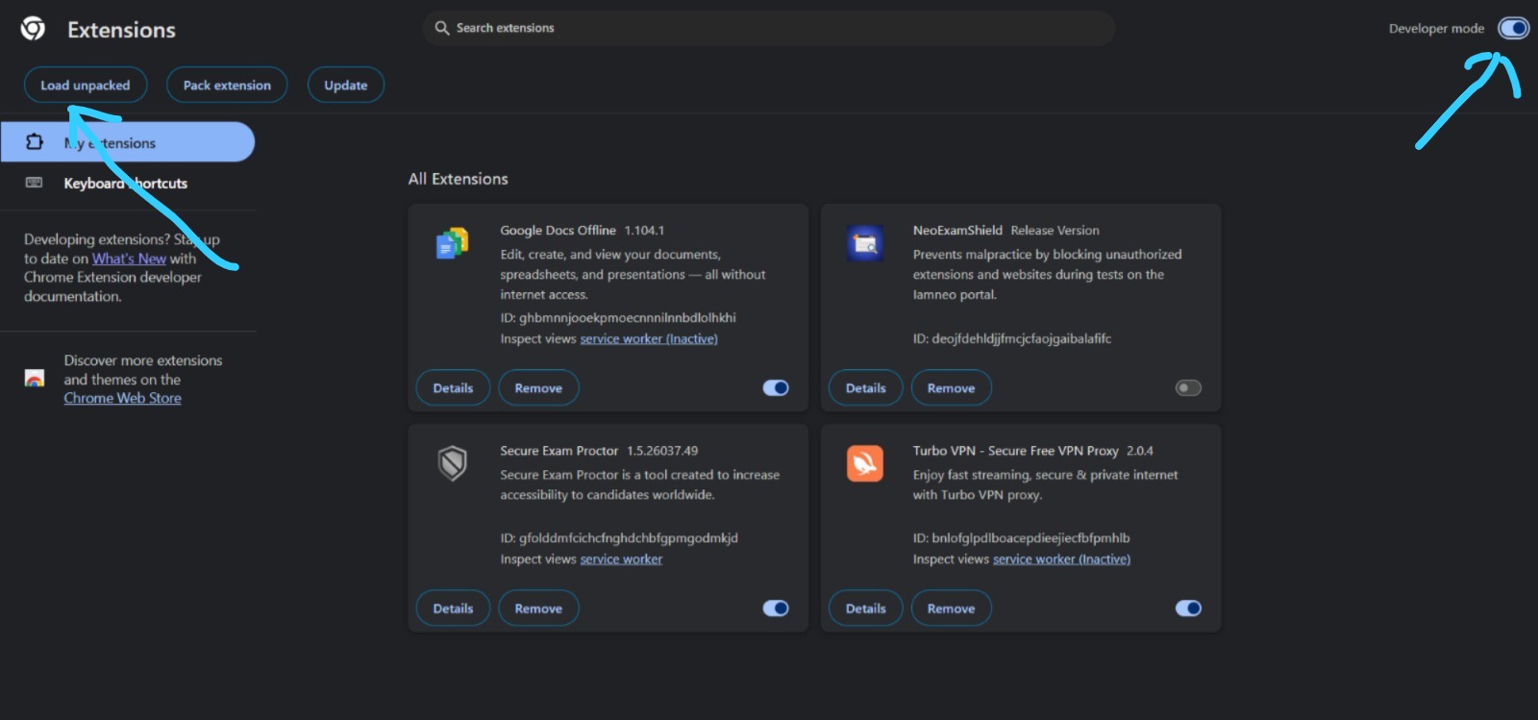The height and width of the screenshot is (720, 1538).
Task: Click the Developer mode label
Action: (x=1436, y=28)
